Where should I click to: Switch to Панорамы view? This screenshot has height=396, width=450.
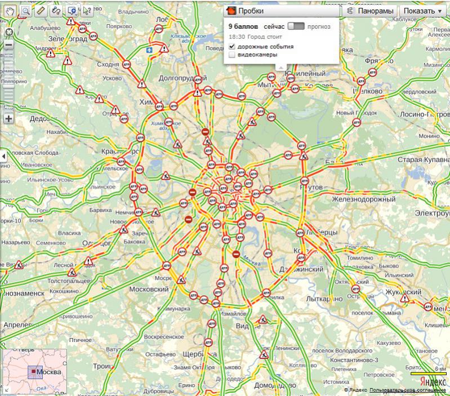369,11
